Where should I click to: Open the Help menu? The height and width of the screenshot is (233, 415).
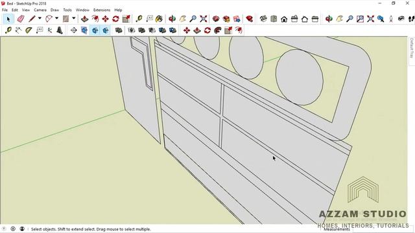118,10
